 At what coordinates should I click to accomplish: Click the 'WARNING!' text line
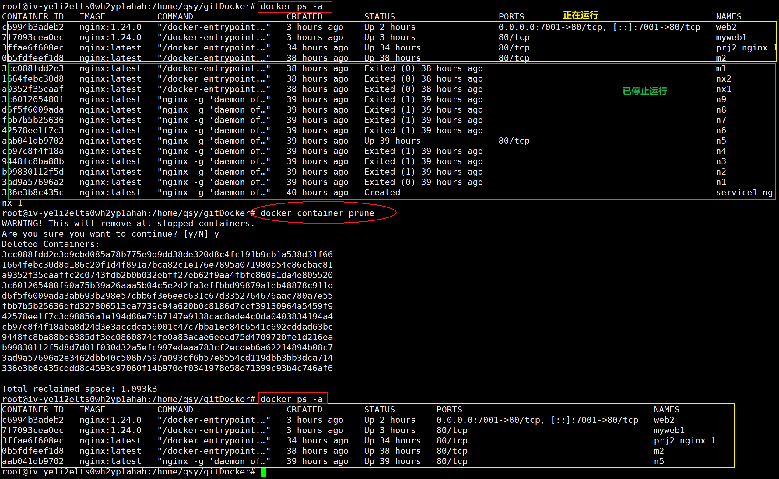point(128,224)
